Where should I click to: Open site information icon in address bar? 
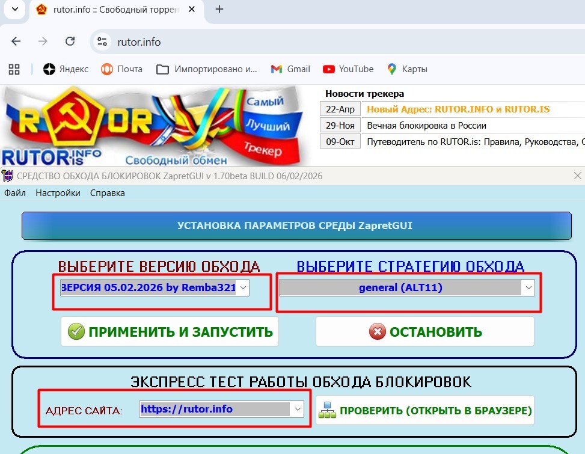pos(102,41)
